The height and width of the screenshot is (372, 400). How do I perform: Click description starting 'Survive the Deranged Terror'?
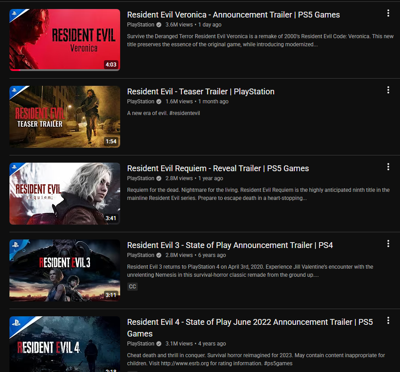pos(260,40)
